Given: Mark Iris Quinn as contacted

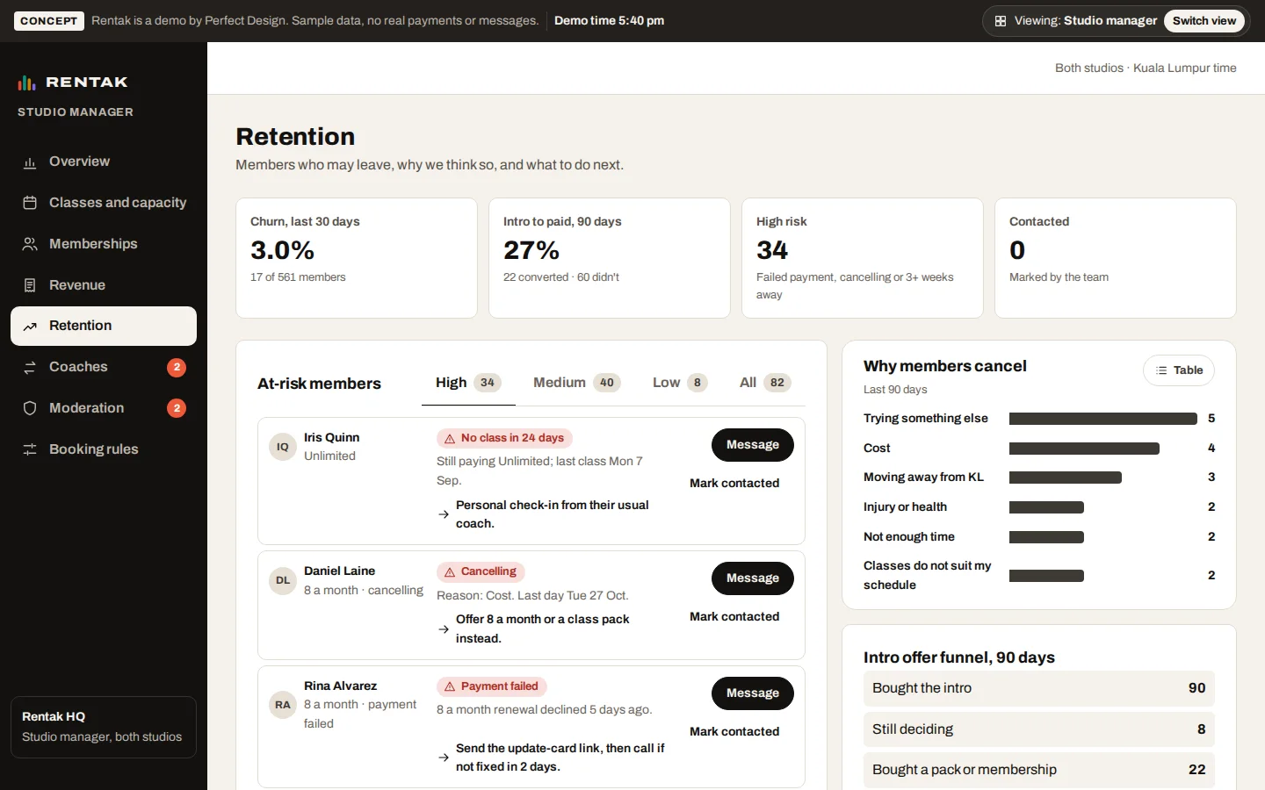Looking at the screenshot, I should [734, 484].
